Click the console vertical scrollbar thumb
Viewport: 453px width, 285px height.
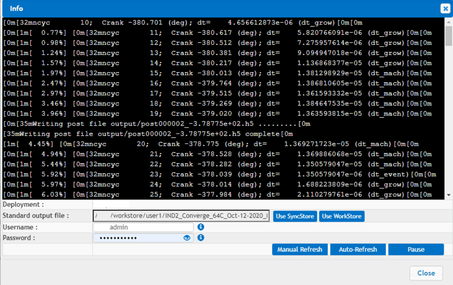tap(449, 35)
